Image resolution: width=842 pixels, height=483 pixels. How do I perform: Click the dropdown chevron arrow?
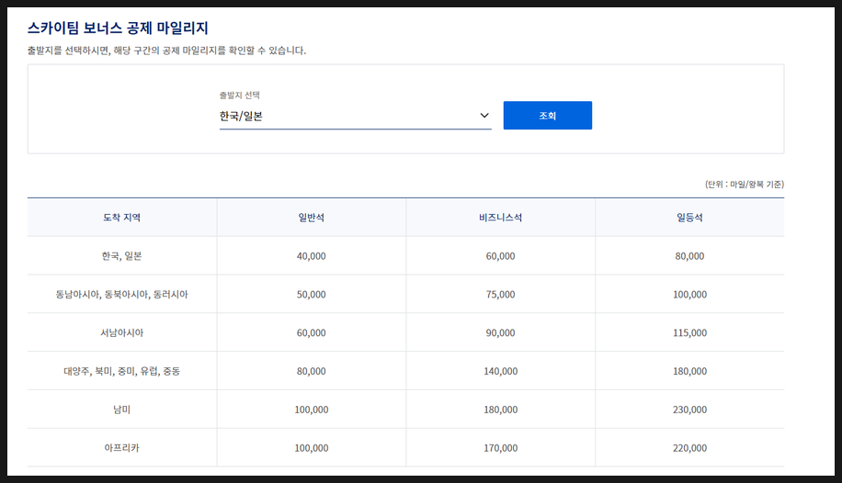[484, 116]
